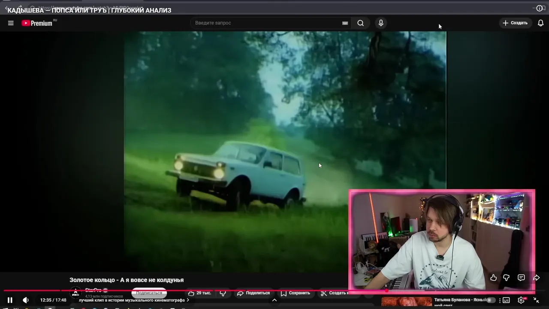
Task: Click title 'Золотое кольцо - А я вовсе не колдунья'
Action: click(127, 280)
